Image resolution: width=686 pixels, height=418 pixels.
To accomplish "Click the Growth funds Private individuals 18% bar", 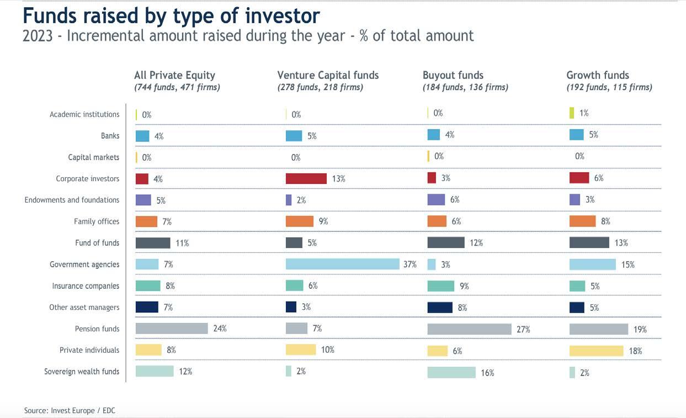I will [x=596, y=351].
